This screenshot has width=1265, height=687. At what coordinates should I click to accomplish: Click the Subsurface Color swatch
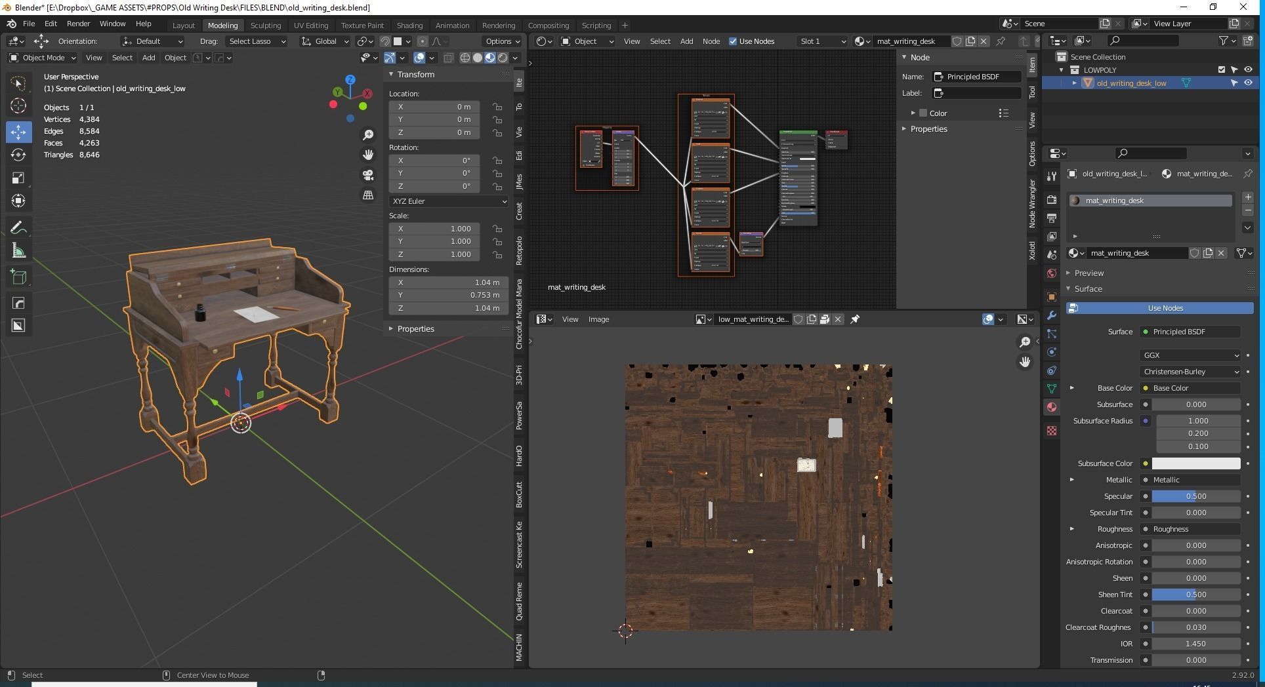(x=1195, y=463)
